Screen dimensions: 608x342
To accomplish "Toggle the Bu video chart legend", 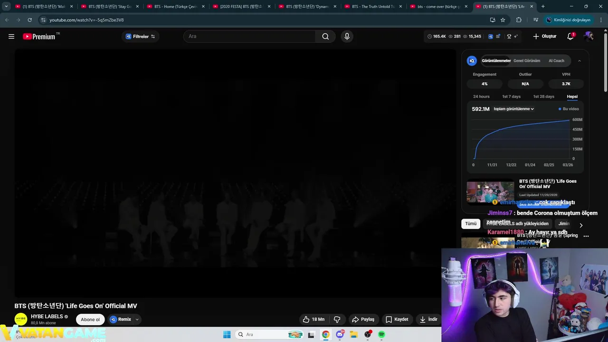I will 569,109.
